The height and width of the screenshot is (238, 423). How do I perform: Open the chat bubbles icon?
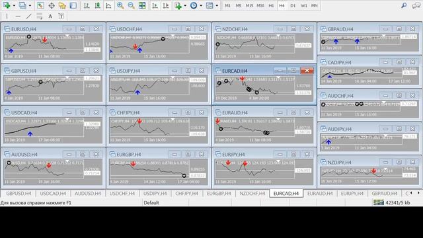click(416, 5)
